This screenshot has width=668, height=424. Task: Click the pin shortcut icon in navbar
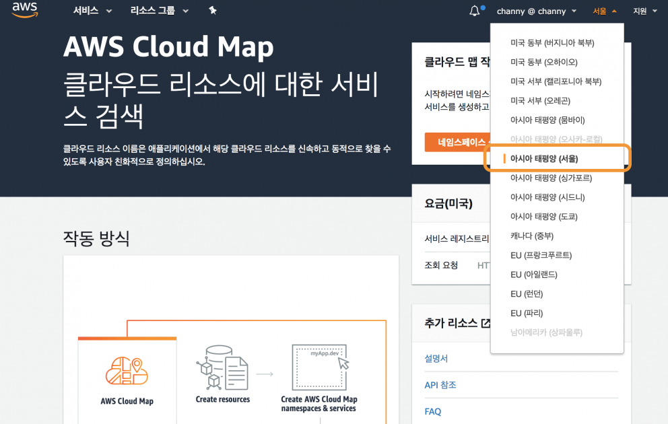pyautogui.click(x=212, y=10)
